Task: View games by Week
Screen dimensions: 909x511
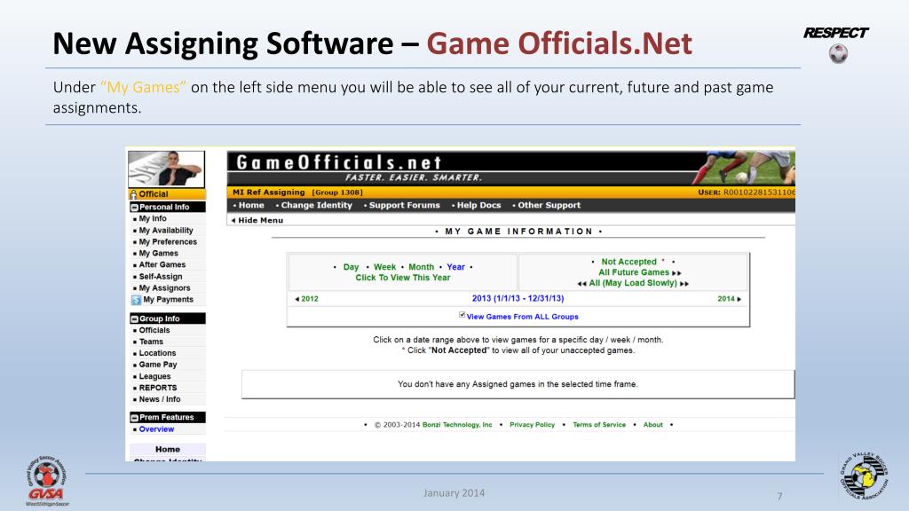Action: [x=384, y=267]
